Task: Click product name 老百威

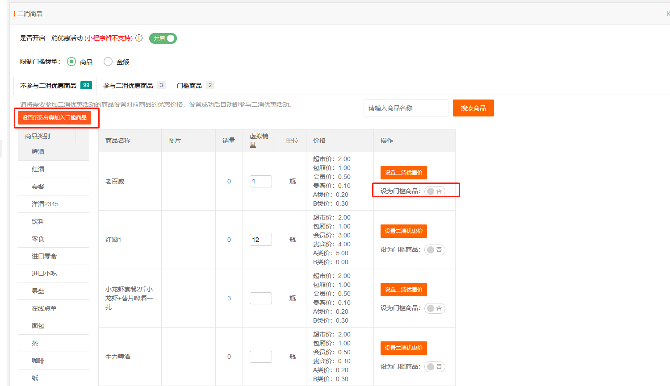Action: [115, 181]
